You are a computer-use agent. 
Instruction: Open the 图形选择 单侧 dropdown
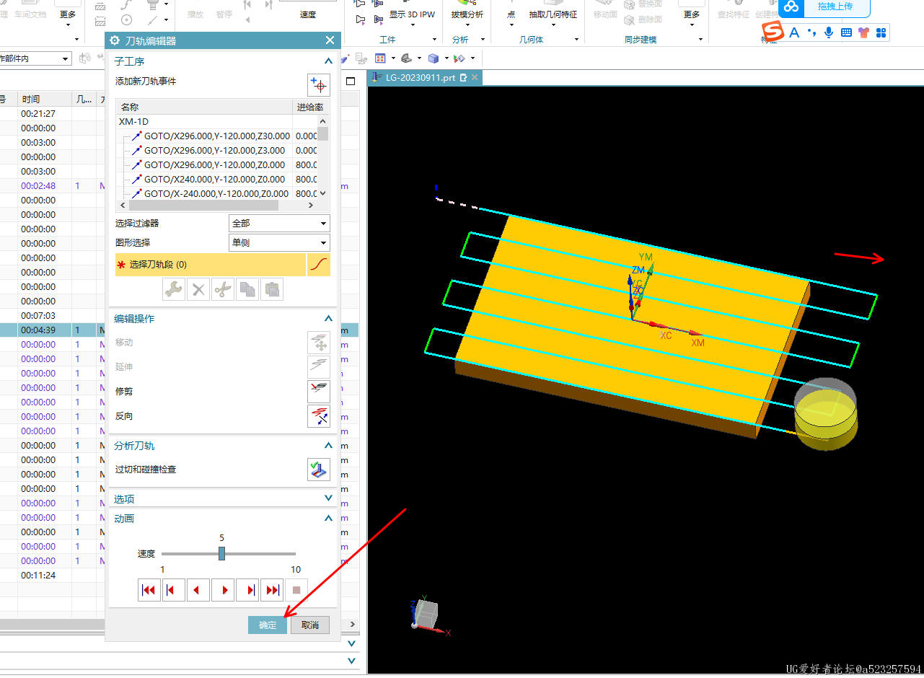tap(279, 243)
